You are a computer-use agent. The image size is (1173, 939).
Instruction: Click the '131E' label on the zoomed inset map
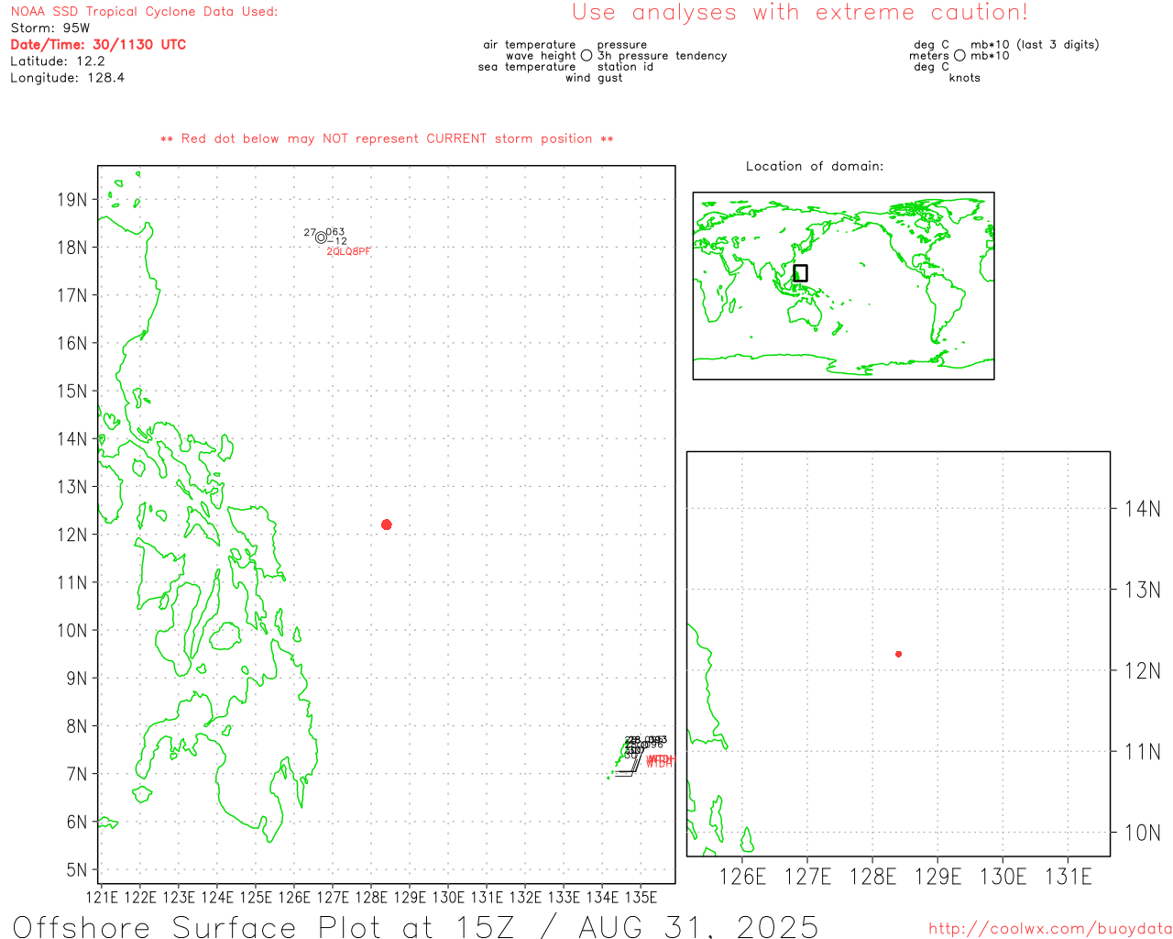[x=1069, y=877]
